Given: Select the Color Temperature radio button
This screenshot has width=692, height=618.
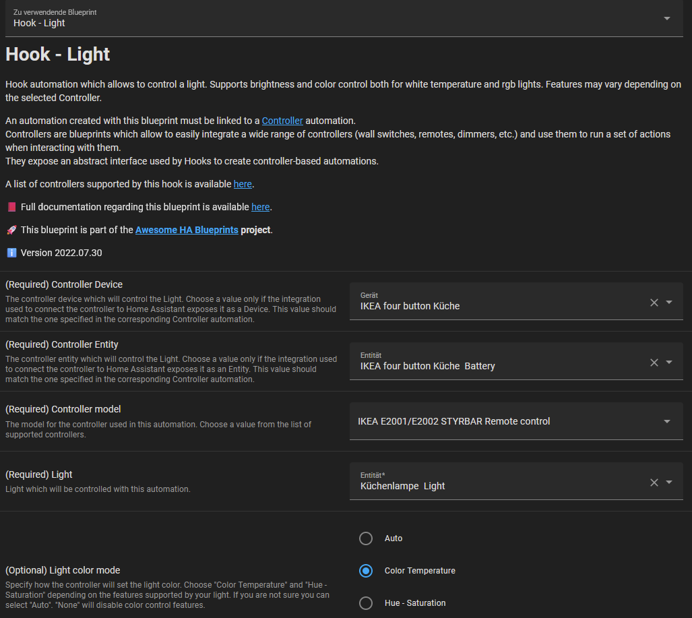Looking at the screenshot, I should (x=366, y=571).
